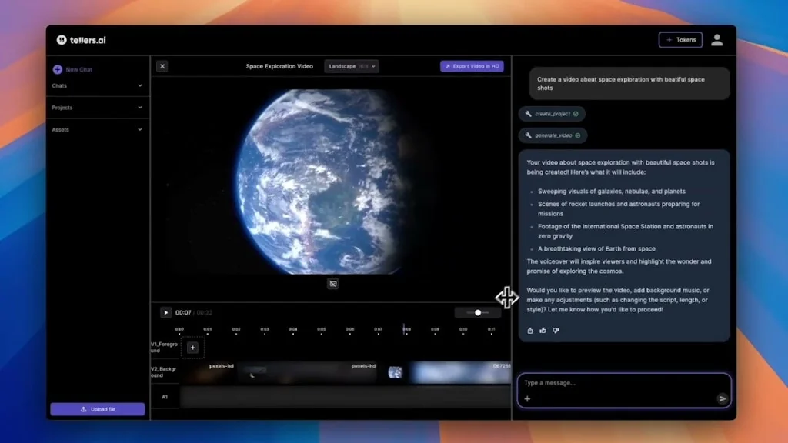Click the plus icon inside the message box

(527, 399)
